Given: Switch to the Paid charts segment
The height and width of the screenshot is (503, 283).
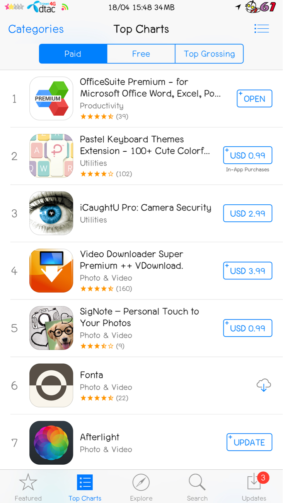Looking at the screenshot, I should coord(73,54).
